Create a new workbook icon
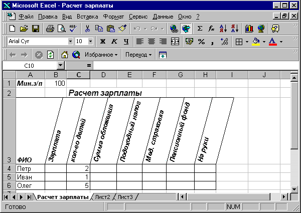 12,29
